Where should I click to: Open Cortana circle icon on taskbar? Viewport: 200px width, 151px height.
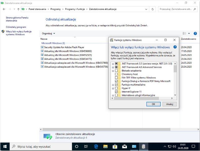(77, 147)
